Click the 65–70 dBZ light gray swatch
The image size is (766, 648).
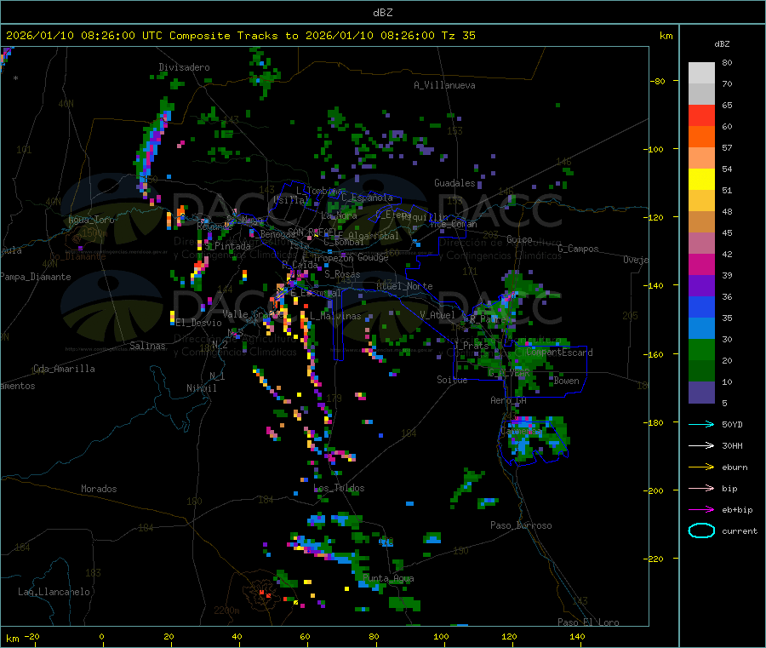(x=701, y=94)
